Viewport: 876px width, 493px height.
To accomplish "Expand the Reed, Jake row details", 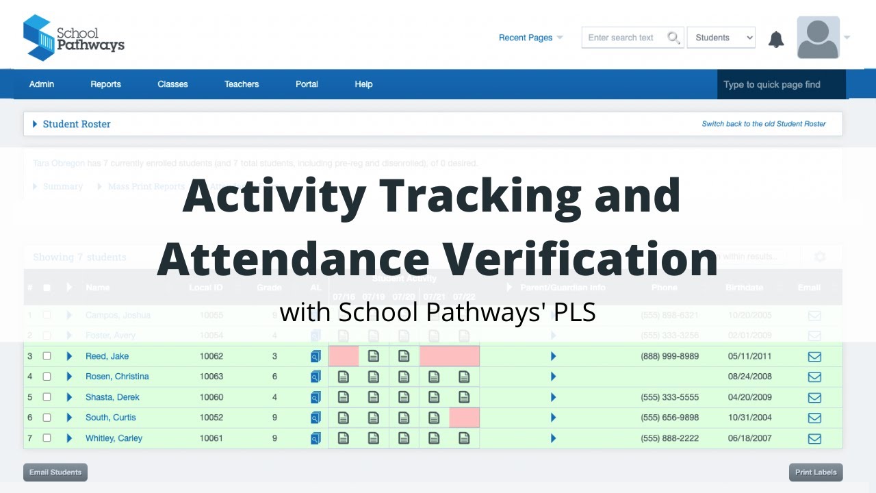I will [x=69, y=356].
